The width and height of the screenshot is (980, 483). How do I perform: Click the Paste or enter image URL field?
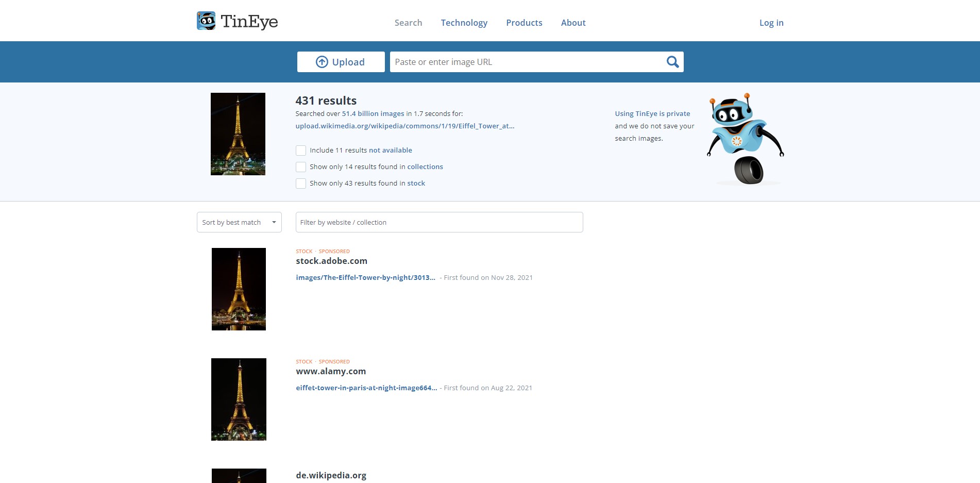click(528, 62)
